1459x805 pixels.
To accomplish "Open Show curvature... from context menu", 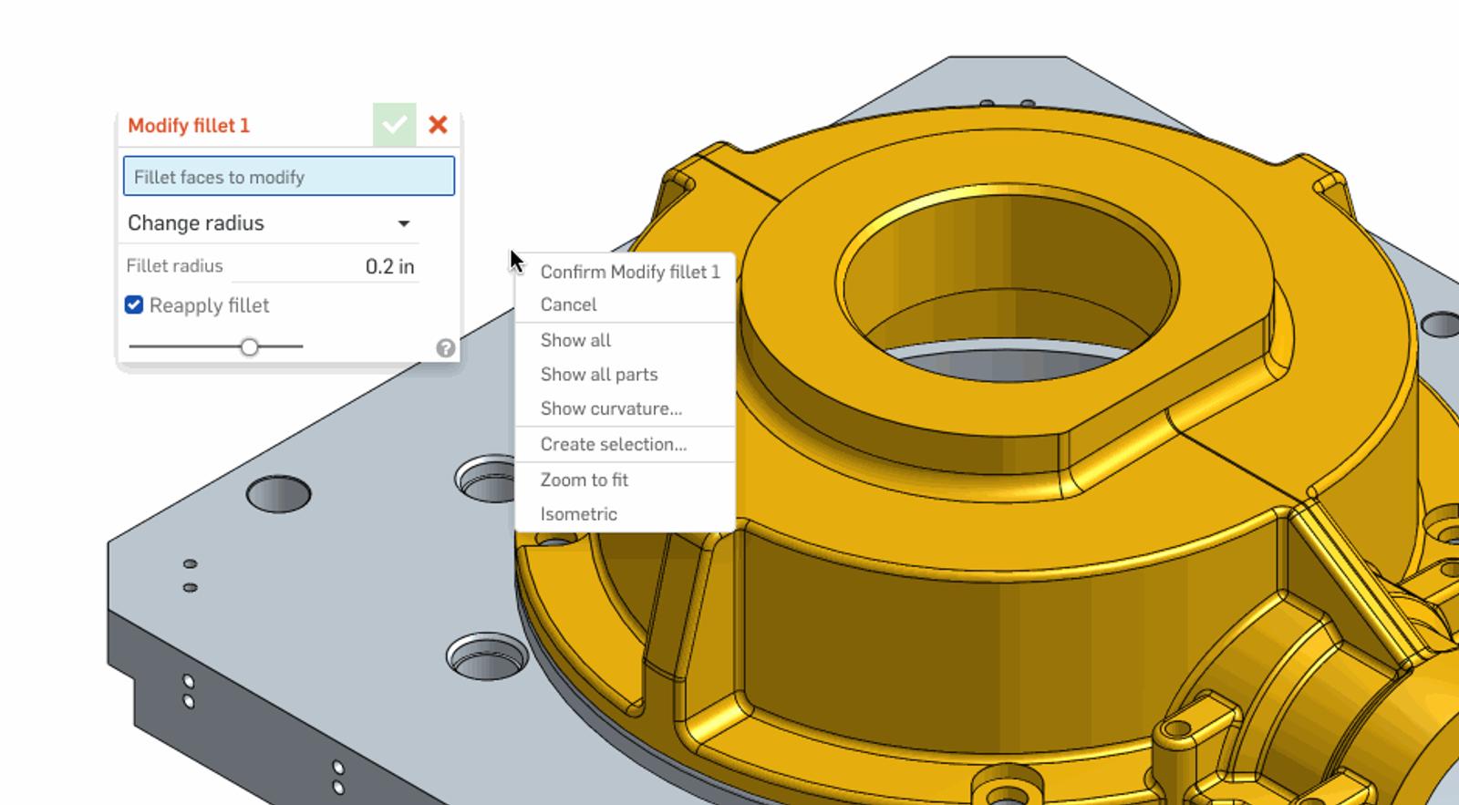I will [x=611, y=408].
